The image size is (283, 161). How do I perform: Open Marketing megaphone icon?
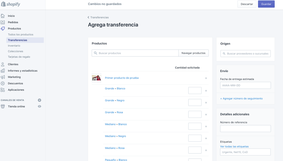(x=3, y=77)
